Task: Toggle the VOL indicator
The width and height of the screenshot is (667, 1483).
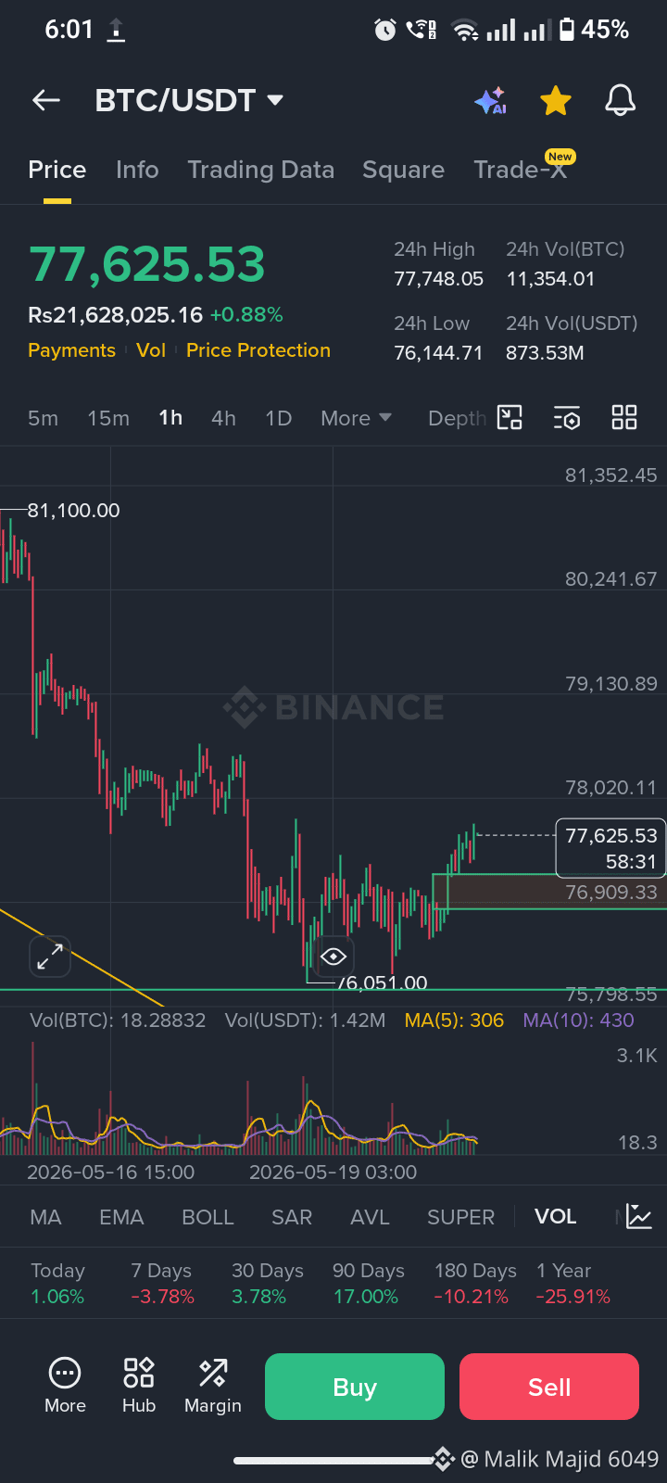Action: click(556, 1217)
